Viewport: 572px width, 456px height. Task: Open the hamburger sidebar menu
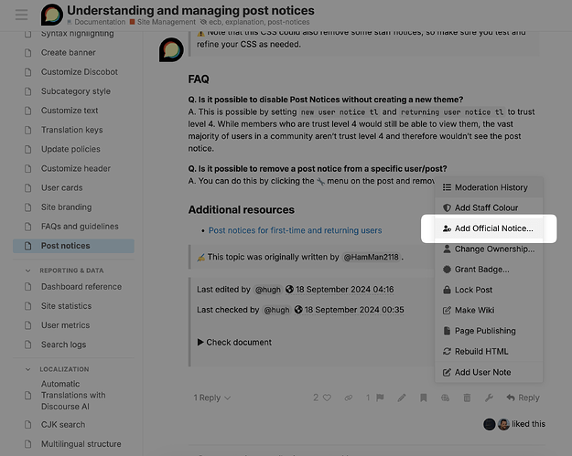tap(22, 15)
